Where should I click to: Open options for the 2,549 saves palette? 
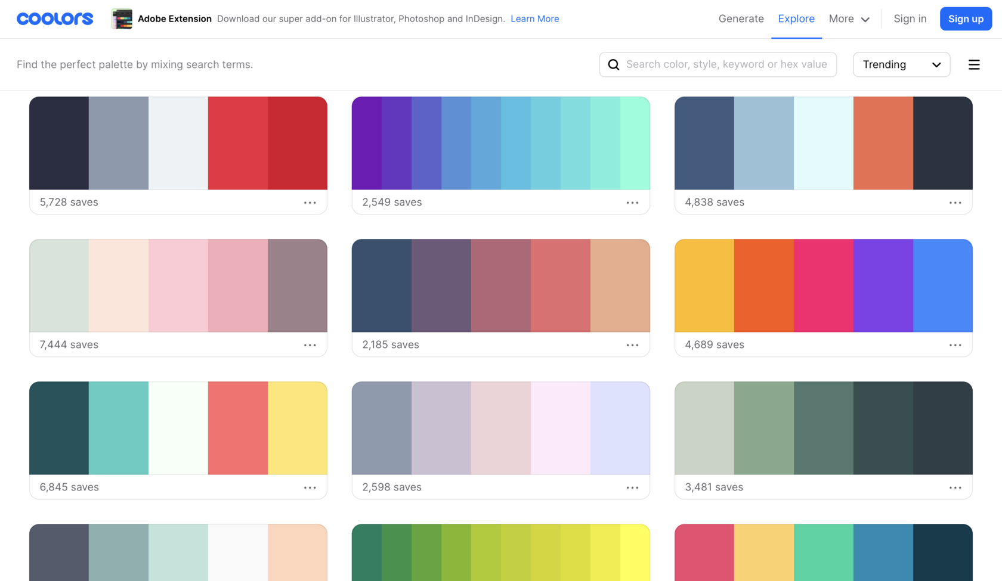point(632,203)
